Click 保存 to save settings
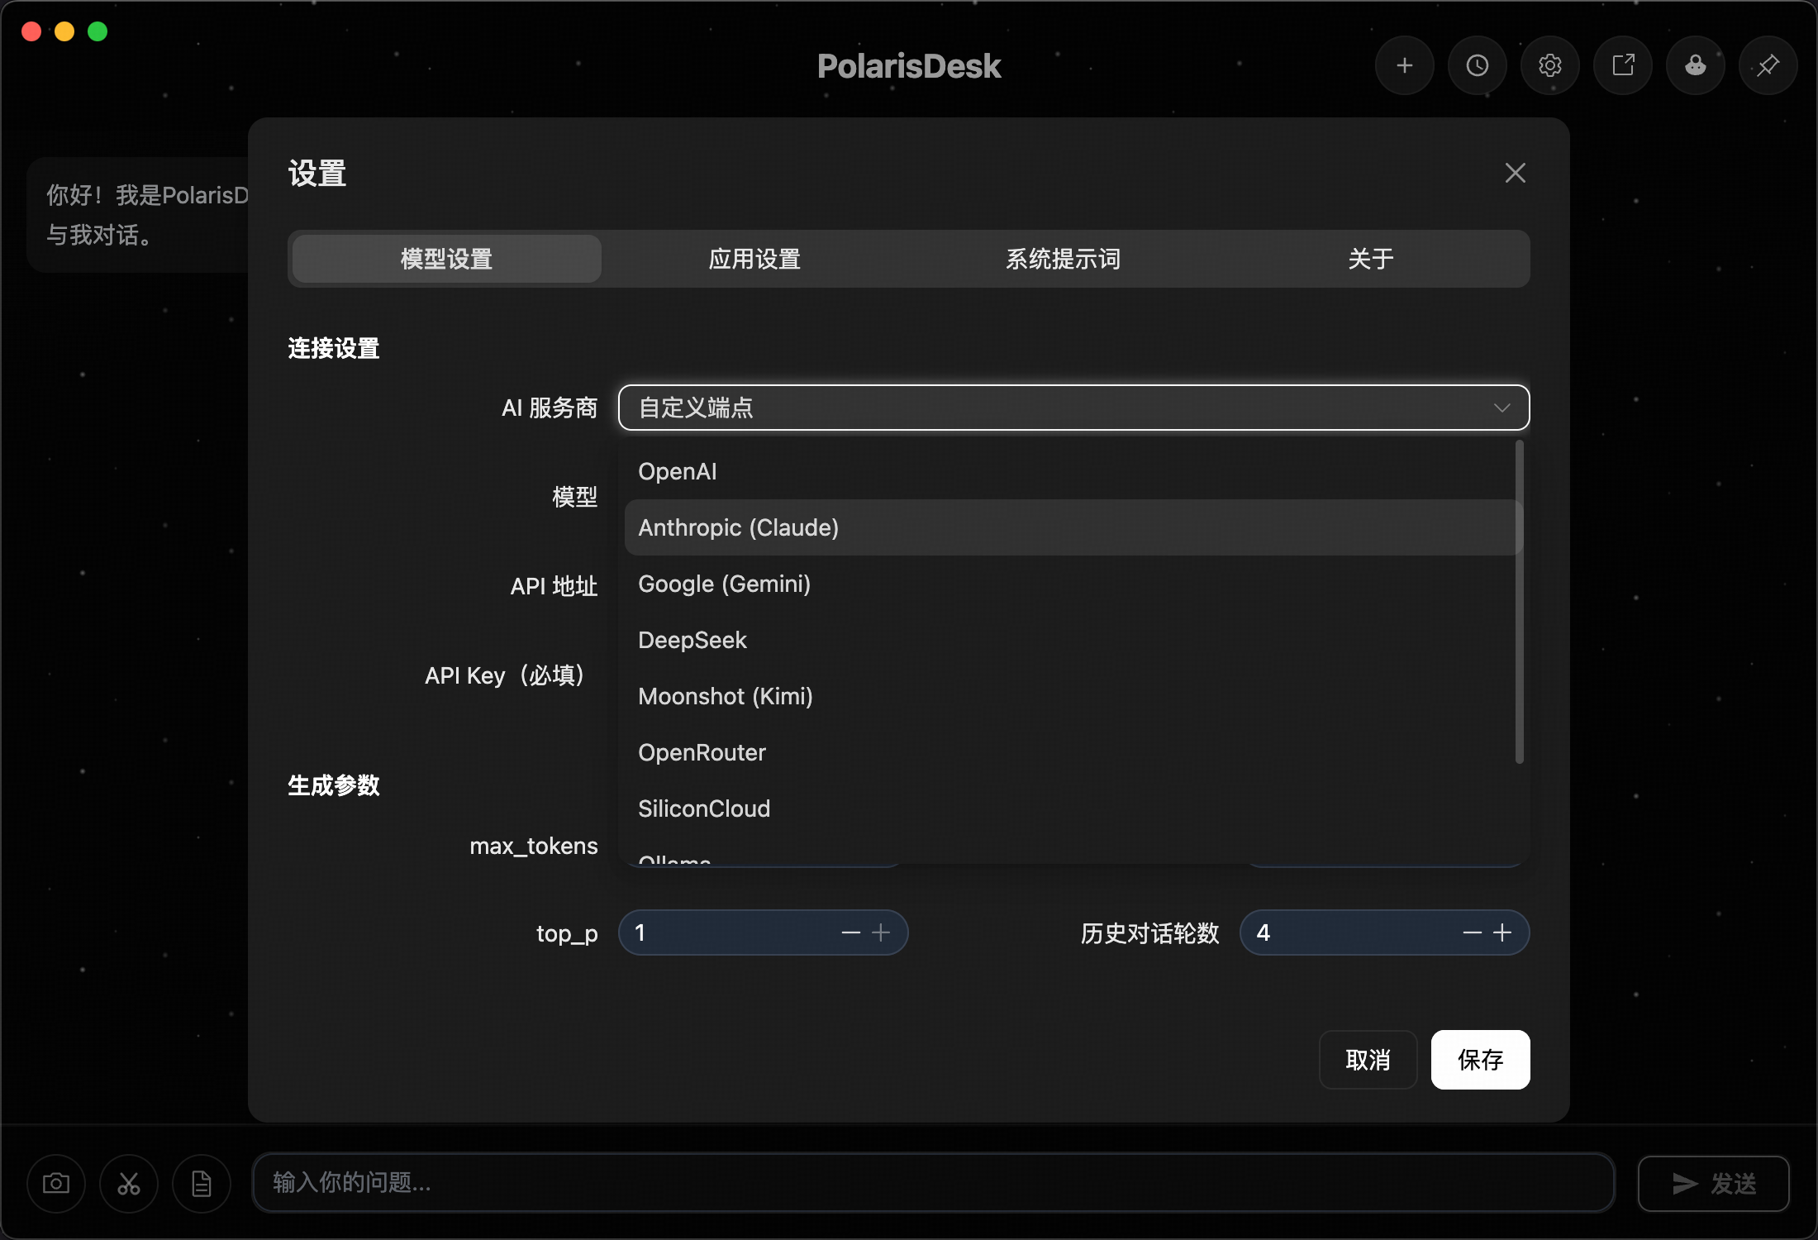This screenshot has width=1818, height=1240. click(1480, 1060)
